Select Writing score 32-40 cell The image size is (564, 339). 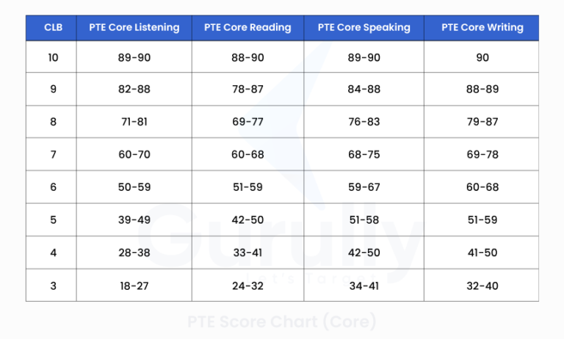tap(482, 285)
